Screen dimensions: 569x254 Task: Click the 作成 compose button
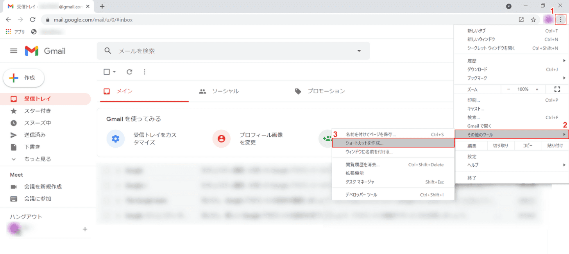pos(24,78)
